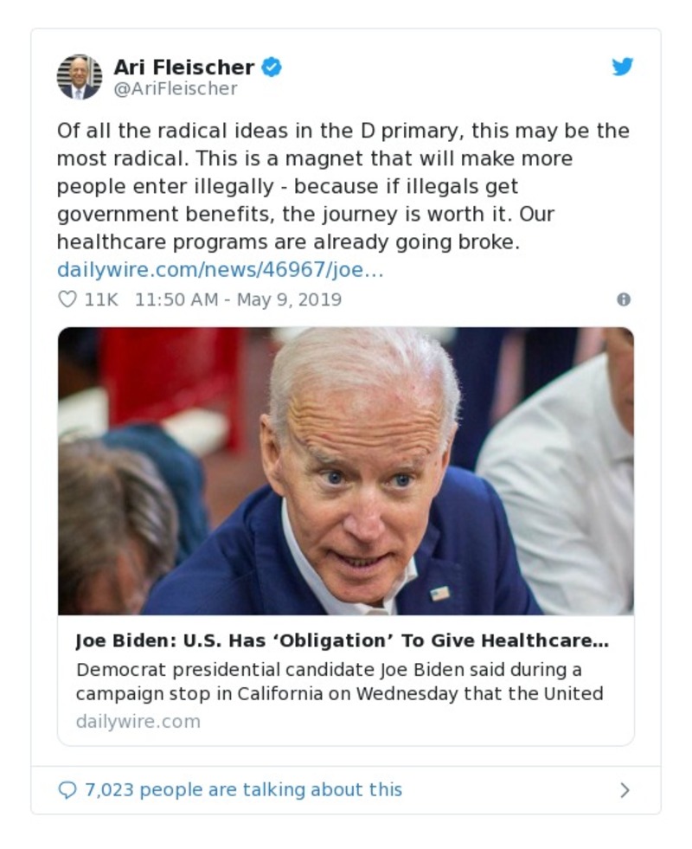Click the Ari Fleischer display name
Viewport: 692px width, 849px height.
(183, 67)
